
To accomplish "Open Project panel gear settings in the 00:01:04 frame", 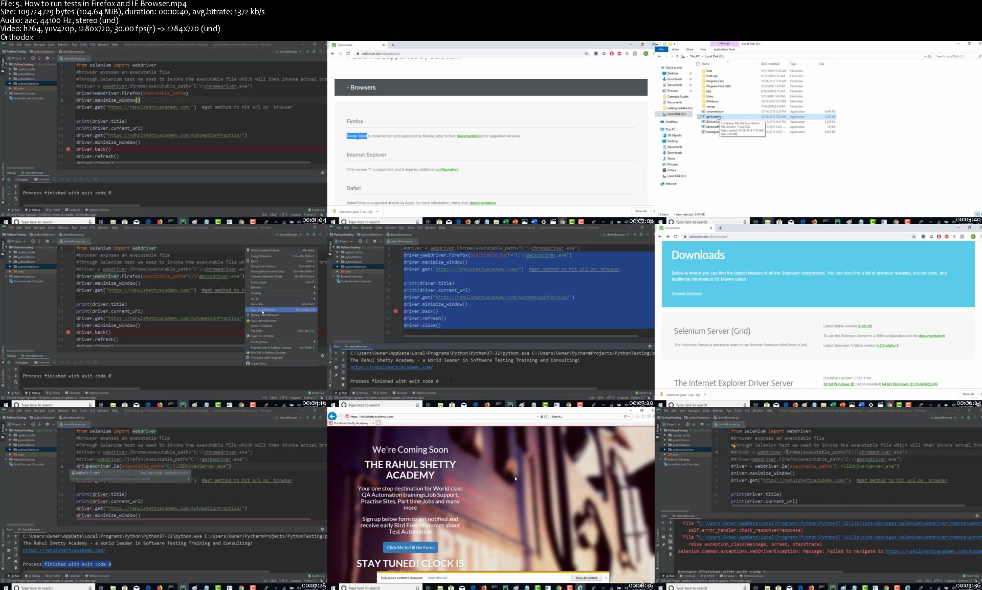I will [x=47, y=58].
